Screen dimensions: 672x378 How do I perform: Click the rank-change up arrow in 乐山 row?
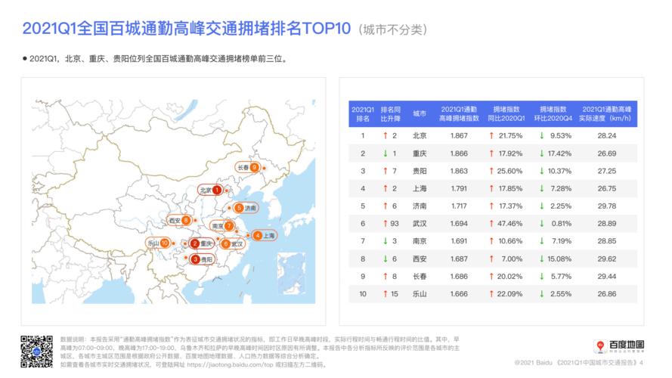[386, 294]
